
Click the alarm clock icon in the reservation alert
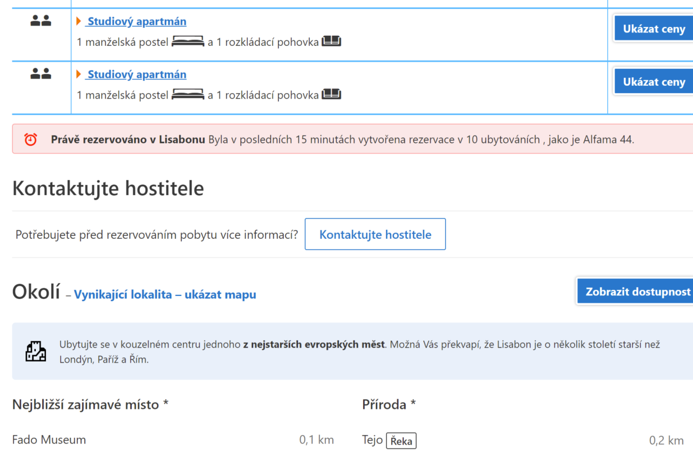[x=30, y=139]
